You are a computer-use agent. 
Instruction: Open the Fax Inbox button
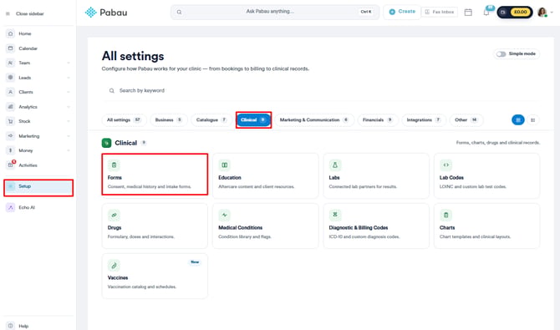[x=440, y=13]
